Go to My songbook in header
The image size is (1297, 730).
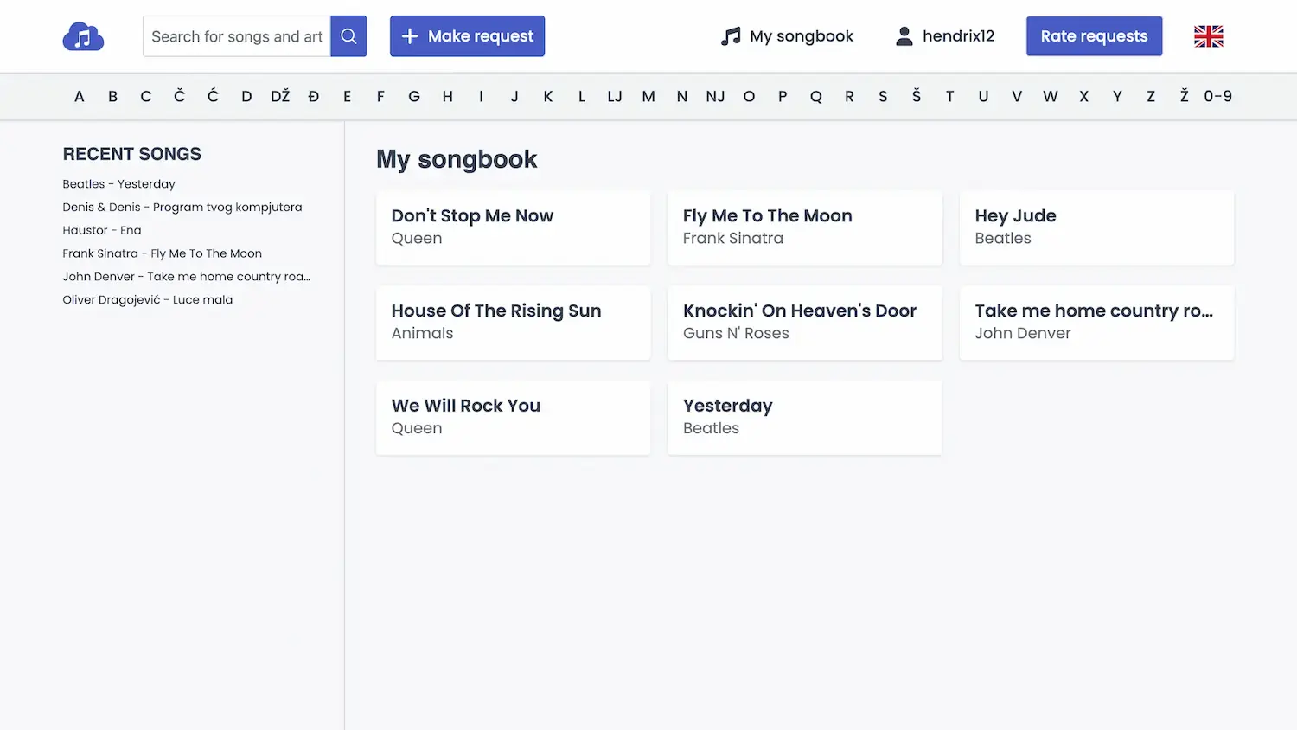pyautogui.click(x=787, y=36)
